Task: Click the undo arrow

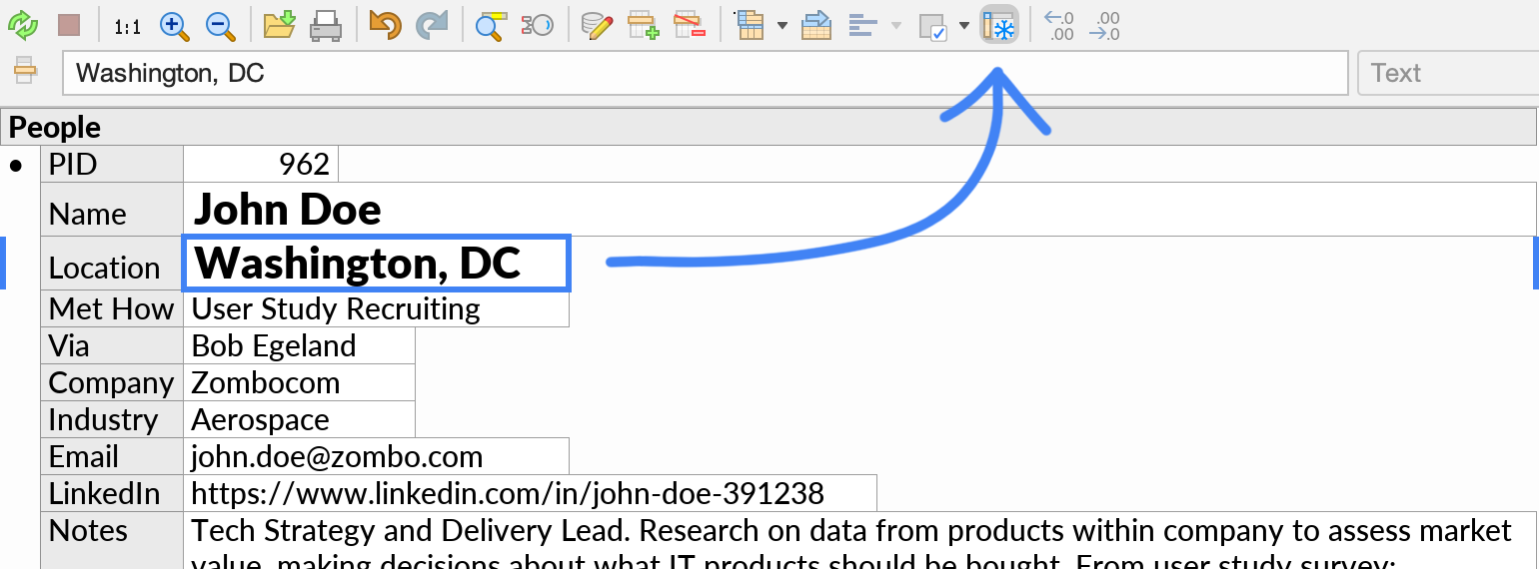Action: point(385,25)
